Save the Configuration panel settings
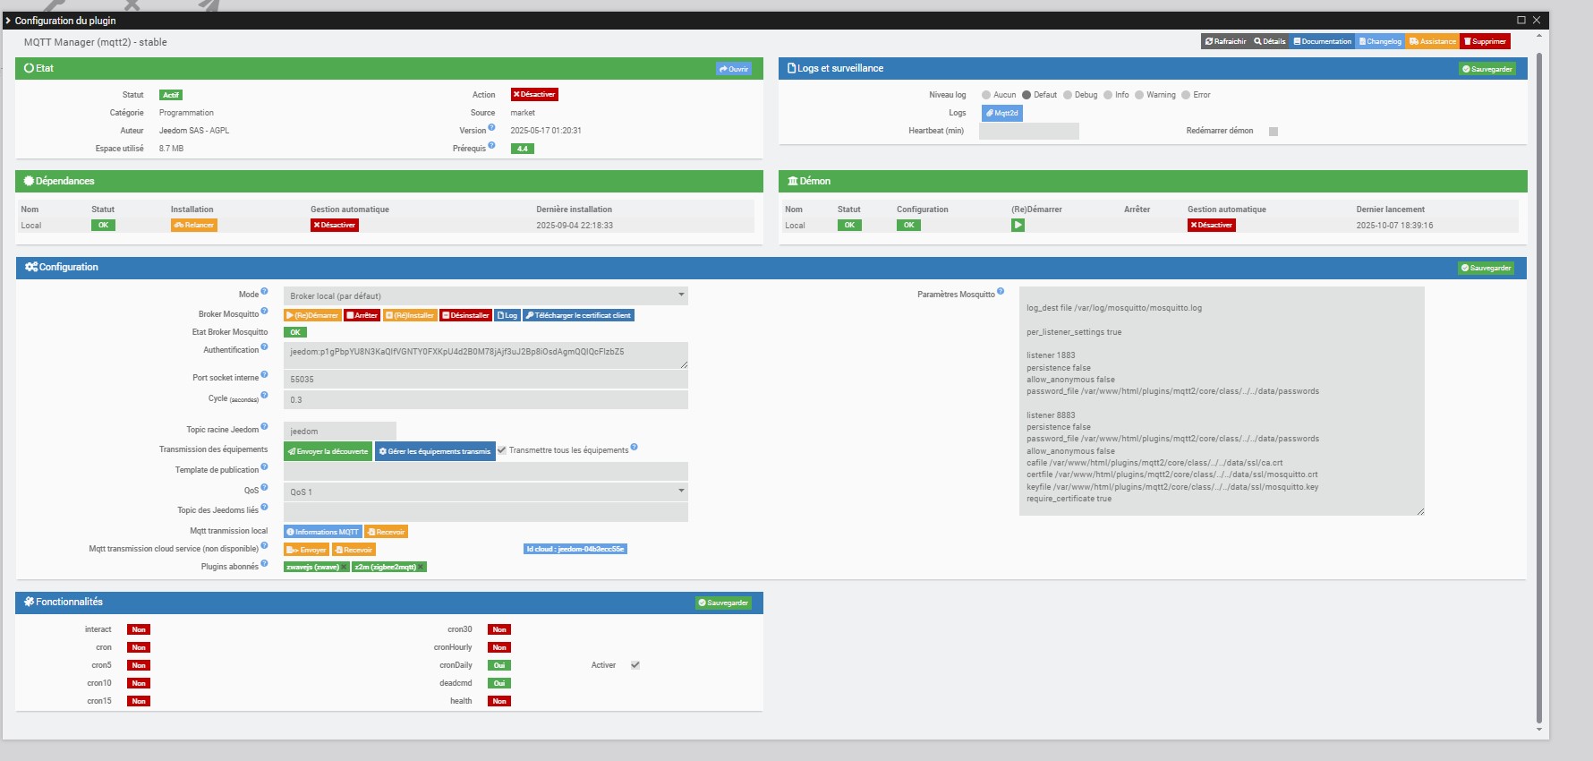1593x761 pixels. [x=1487, y=268]
